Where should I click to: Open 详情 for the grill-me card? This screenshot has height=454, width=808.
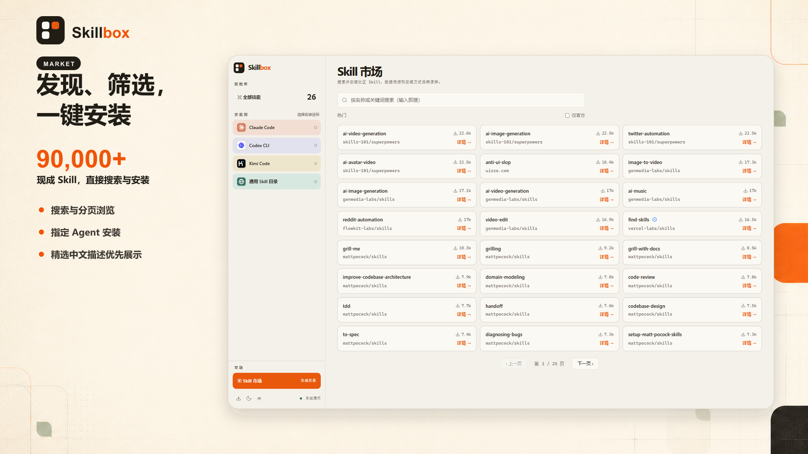click(x=464, y=257)
